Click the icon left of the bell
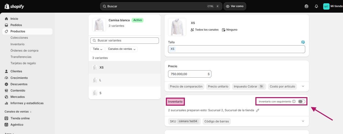 pos(306,6)
